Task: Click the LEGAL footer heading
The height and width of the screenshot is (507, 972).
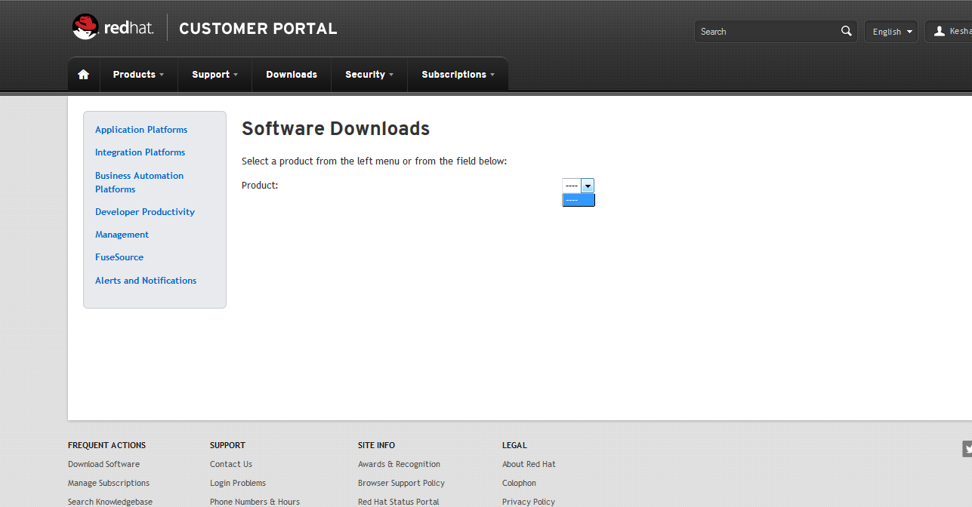Action: point(514,445)
